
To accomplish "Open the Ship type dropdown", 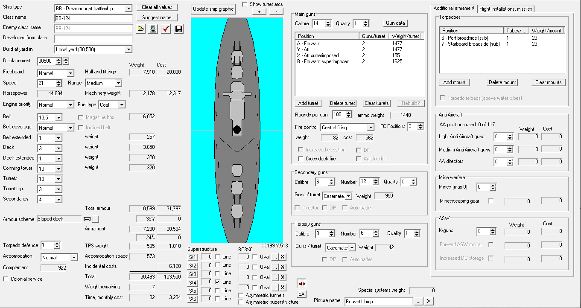I will click(128, 9).
